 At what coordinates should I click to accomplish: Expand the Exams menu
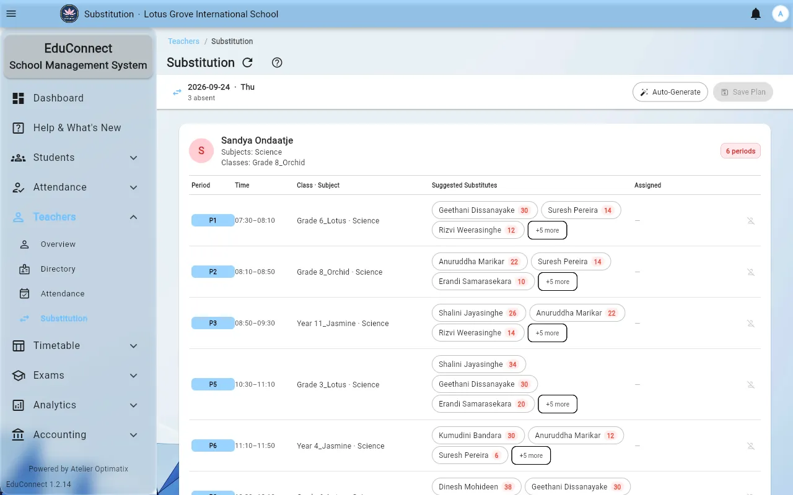pos(78,375)
